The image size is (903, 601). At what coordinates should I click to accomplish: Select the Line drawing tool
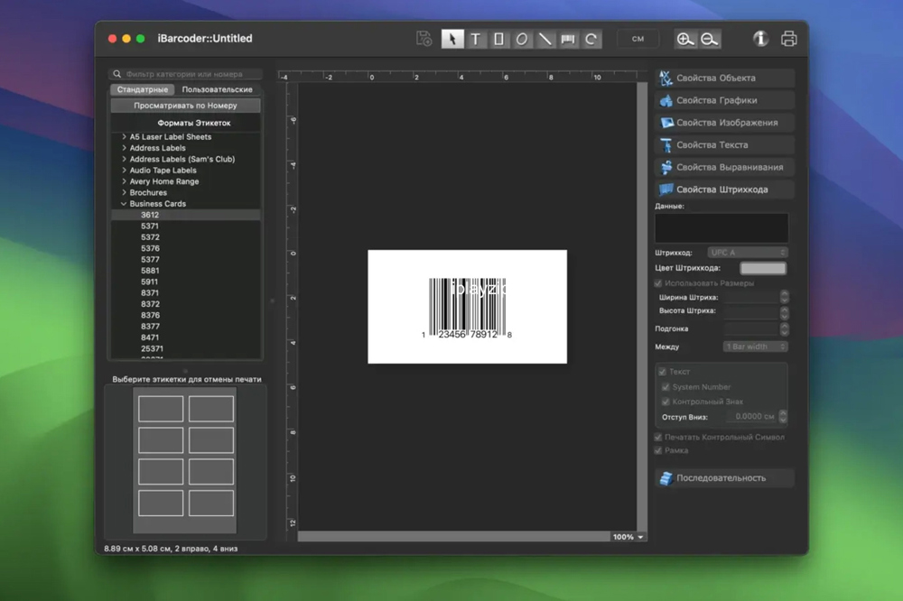coord(545,39)
